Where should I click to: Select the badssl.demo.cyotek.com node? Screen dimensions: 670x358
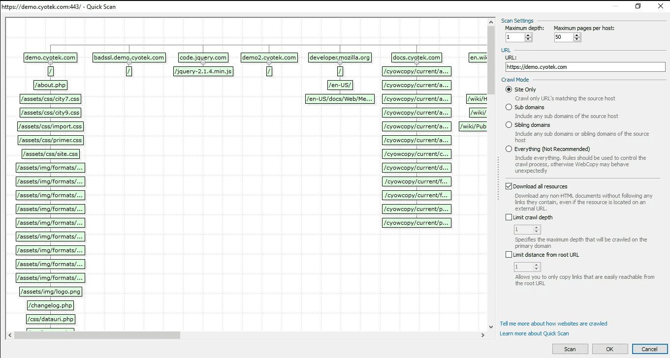(x=129, y=58)
